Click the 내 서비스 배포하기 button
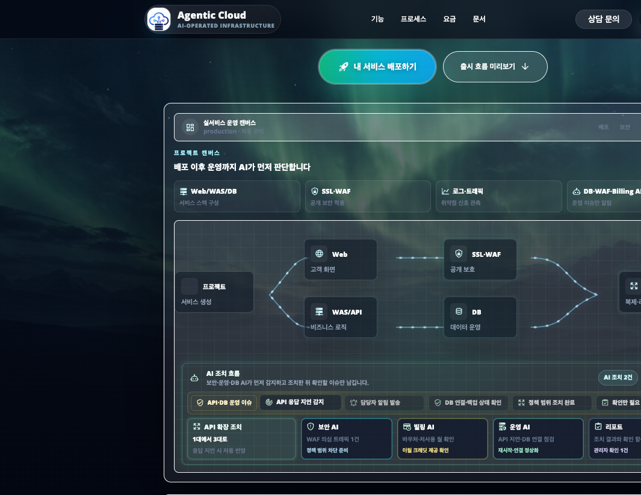Viewport: 641px width, 495px height. coord(377,67)
